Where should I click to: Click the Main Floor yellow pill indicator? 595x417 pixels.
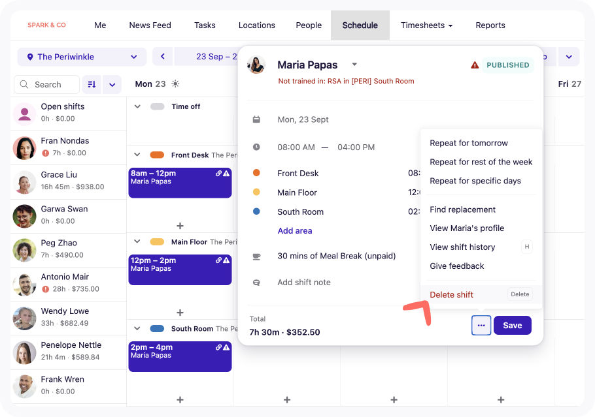point(157,241)
